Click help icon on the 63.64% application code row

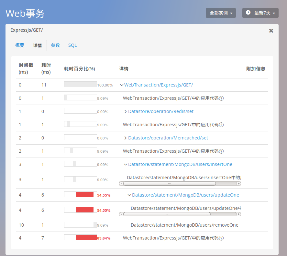(x=221, y=238)
